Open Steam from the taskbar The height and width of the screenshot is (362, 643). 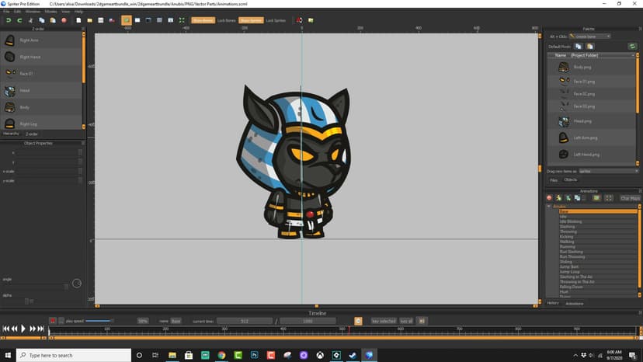point(353,355)
